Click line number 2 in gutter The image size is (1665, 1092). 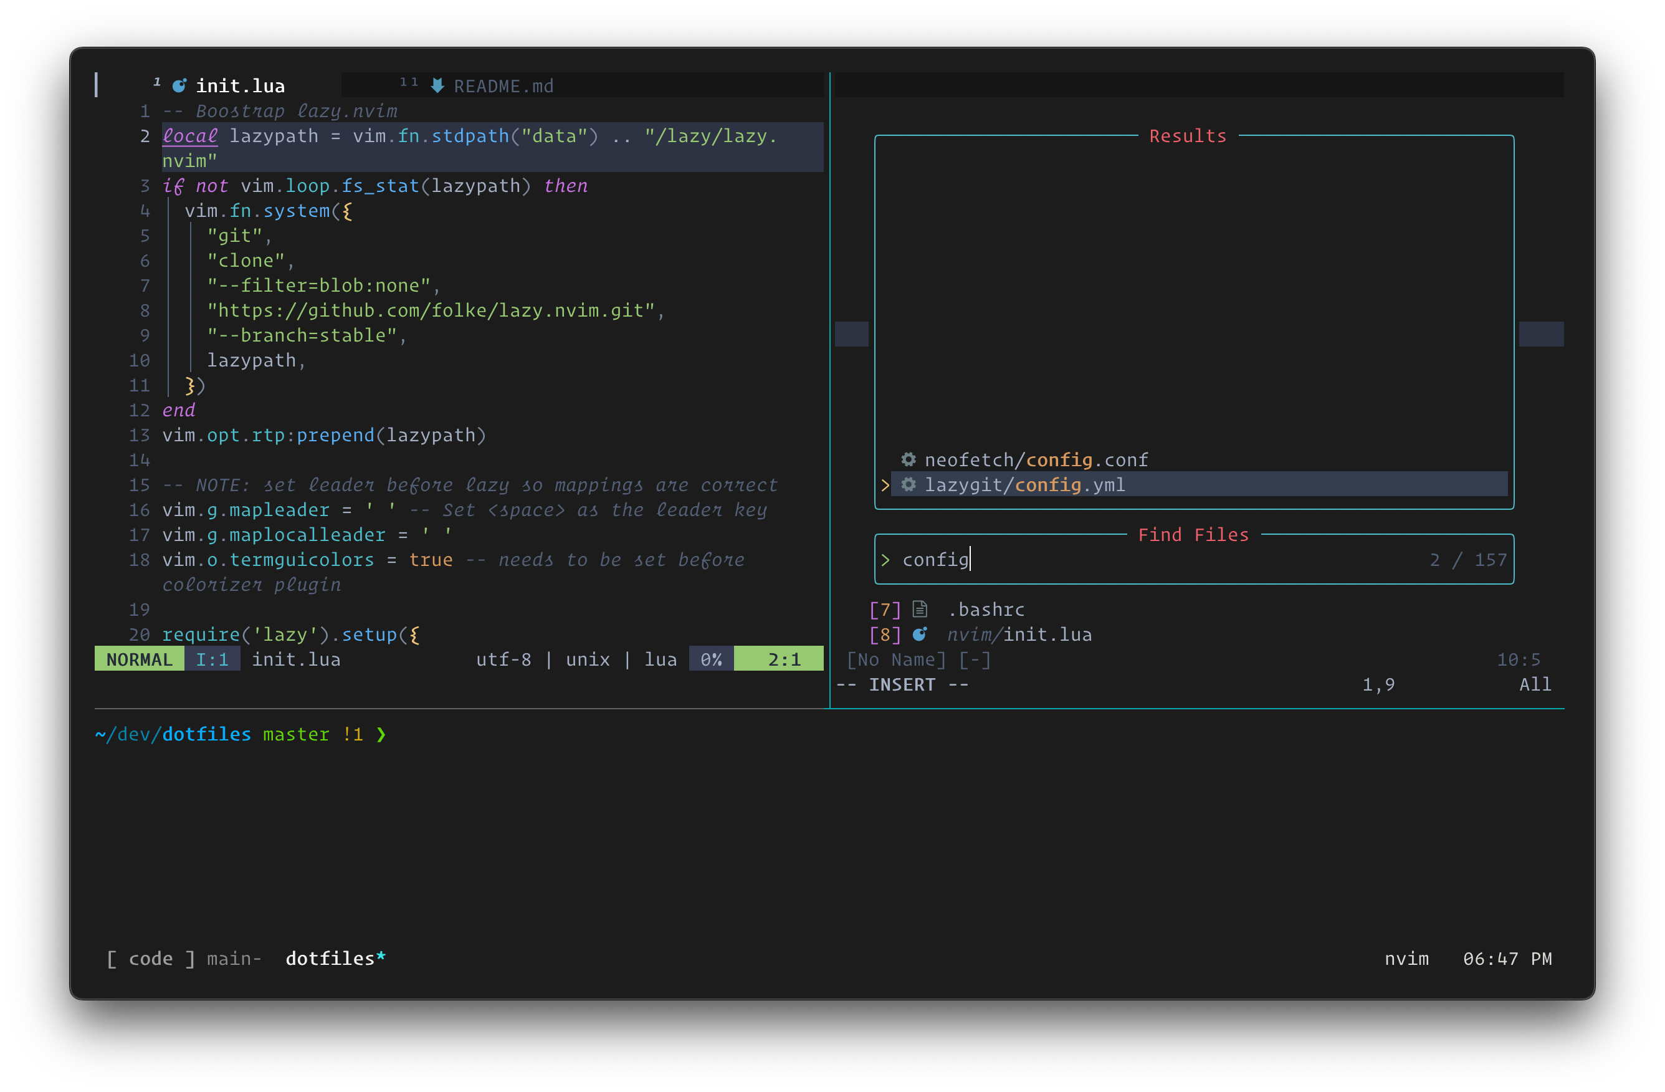tap(145, 136)
